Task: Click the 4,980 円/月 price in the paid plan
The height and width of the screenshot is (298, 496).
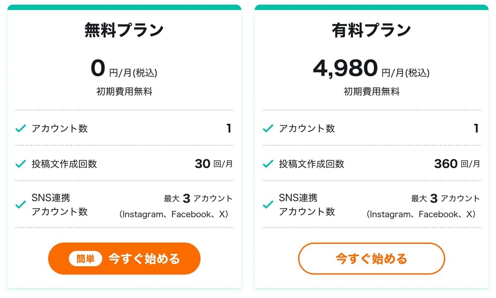Action: 371,69
